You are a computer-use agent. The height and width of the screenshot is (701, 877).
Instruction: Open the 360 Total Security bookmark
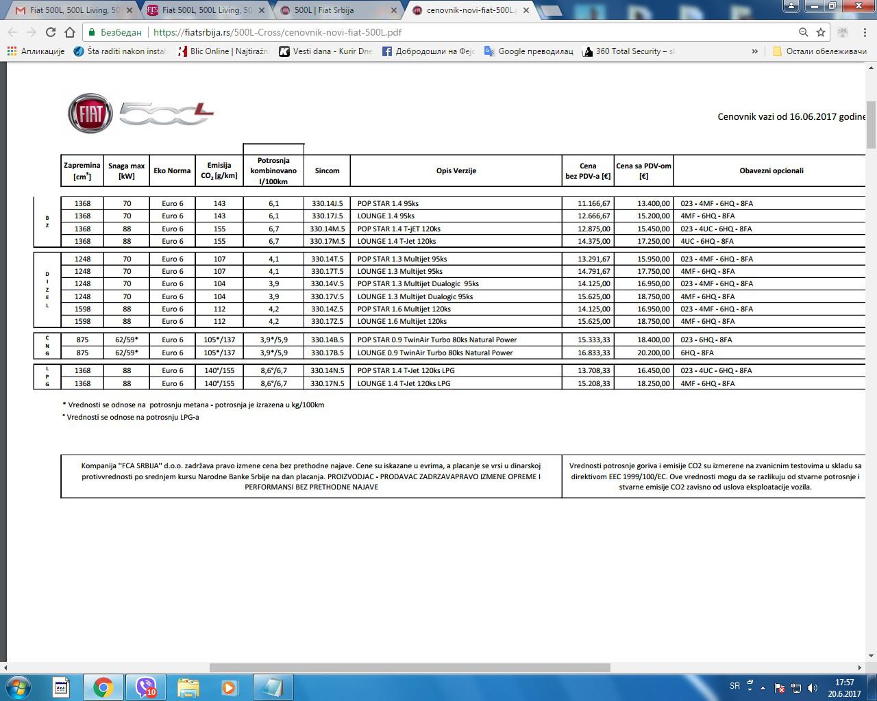(x=629, y=51)
